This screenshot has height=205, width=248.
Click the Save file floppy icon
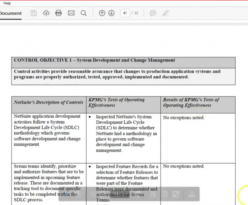click(x=34, y=13)
